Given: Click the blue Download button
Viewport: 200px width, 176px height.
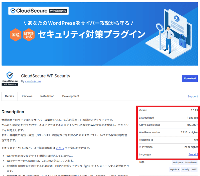Looking at the screenshot, I should pyautogui.click(x=190, y=79).
